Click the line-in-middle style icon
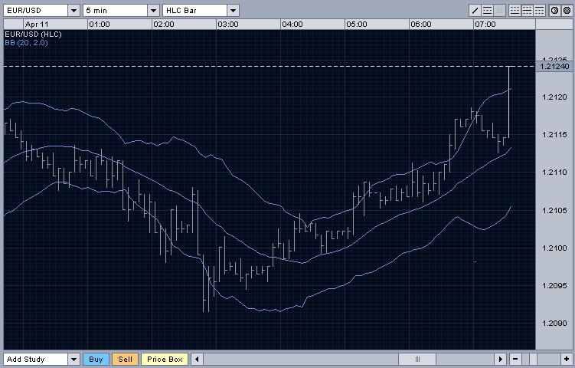Image resolution: width=575 pixels, height=368 pixels. point(528,10)
